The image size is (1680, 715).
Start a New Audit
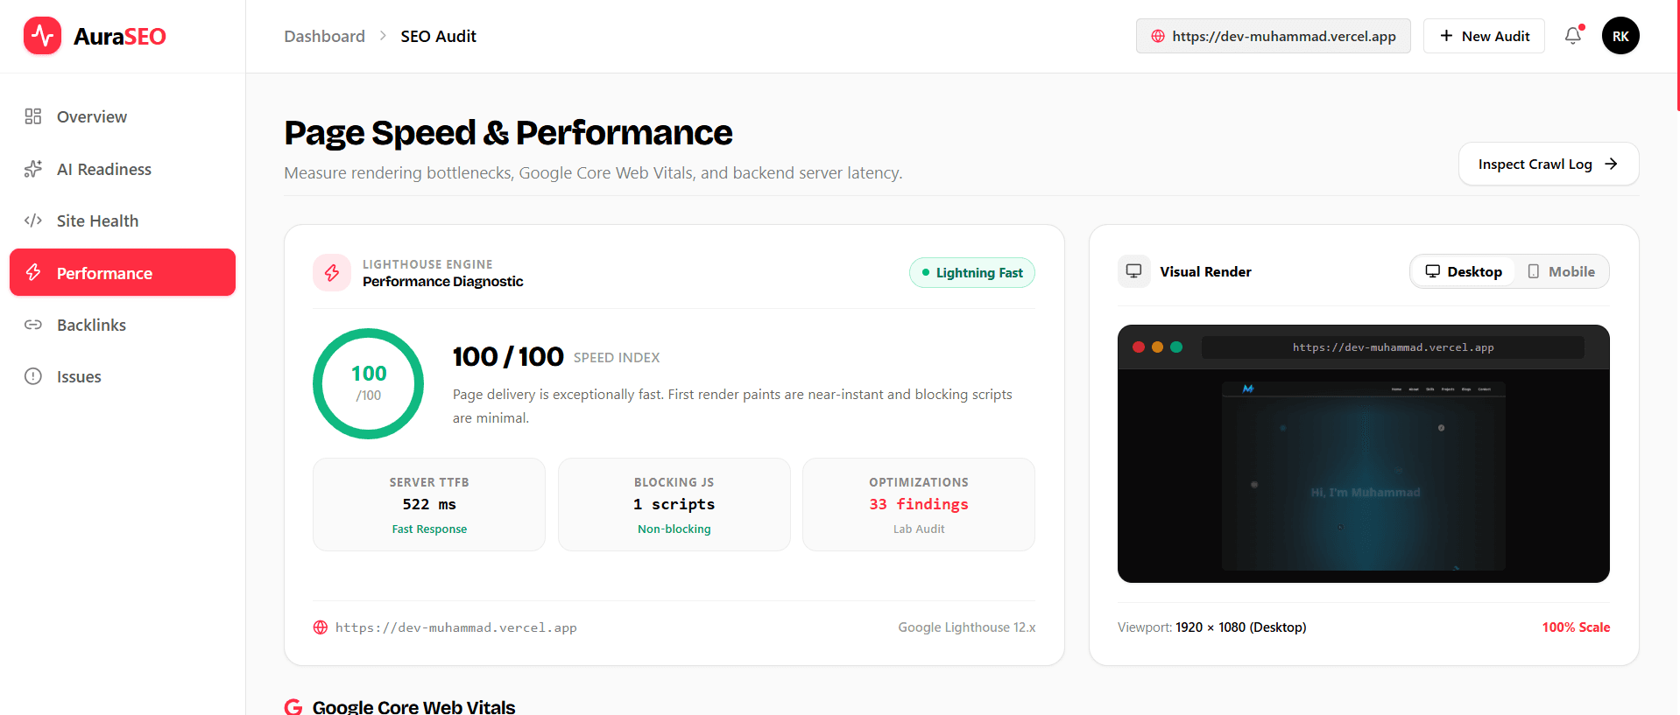coord(1484,36)
